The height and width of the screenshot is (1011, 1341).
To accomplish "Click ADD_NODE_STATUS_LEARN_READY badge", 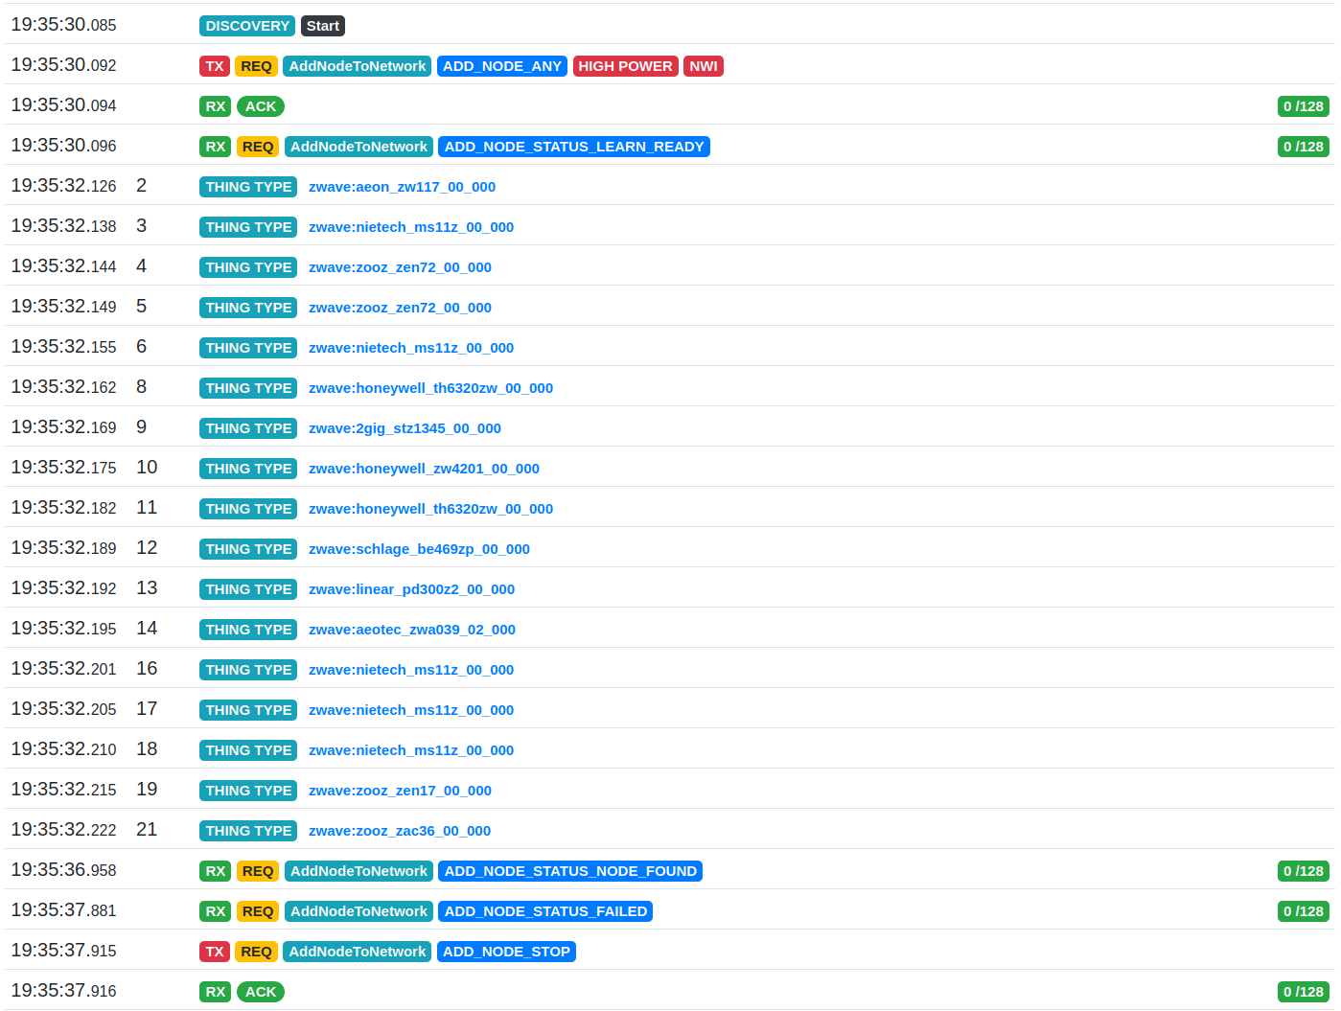I will click(x=574, y=147).
